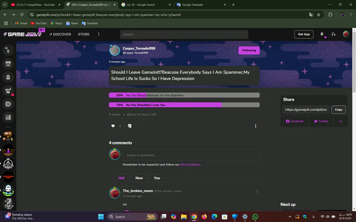This screenshot has width=356, height=222.
Task: Vote for Yes You Should poll option
Action: coord(184,95)
